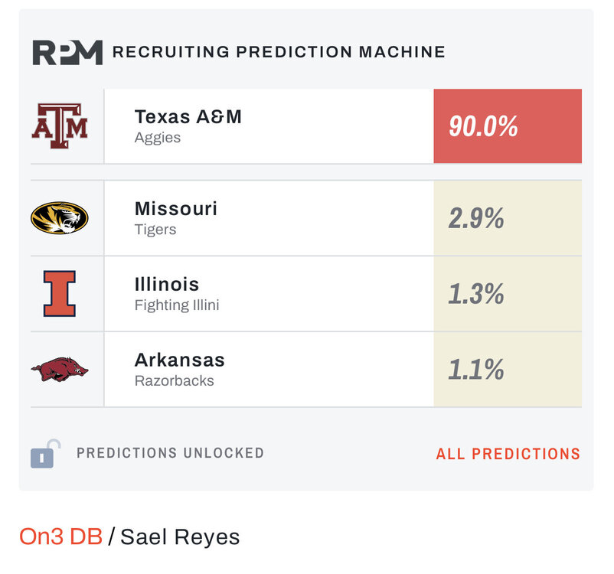This screenshot has width=614, height=574.
Task: Click the Razorbacks subtitle text
Action: pos(174,380)
